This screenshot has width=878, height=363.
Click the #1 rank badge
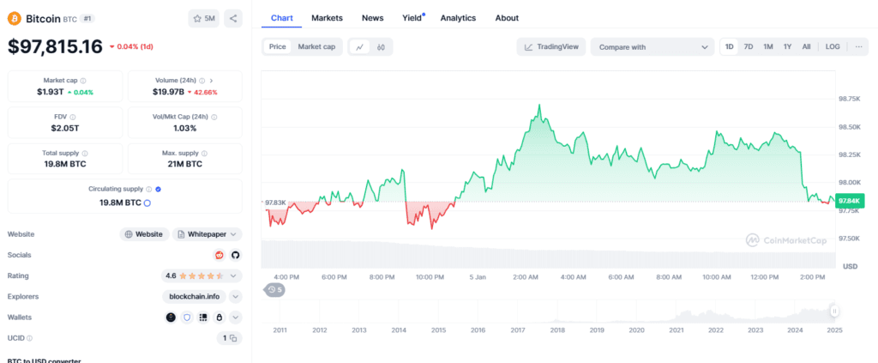[88, 19]
